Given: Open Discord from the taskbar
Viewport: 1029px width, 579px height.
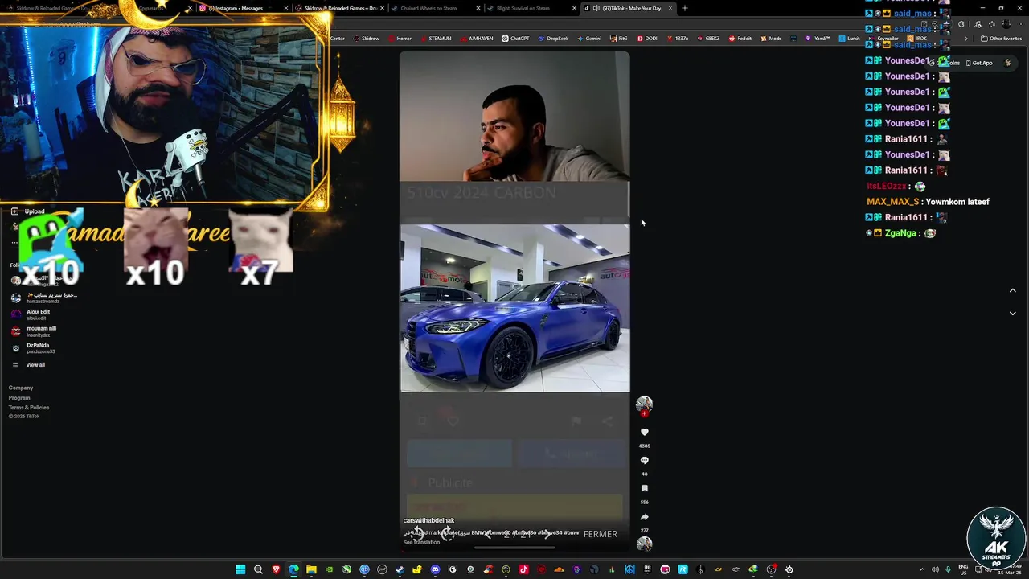Looking at the screenshot, I should click(435, 569).
